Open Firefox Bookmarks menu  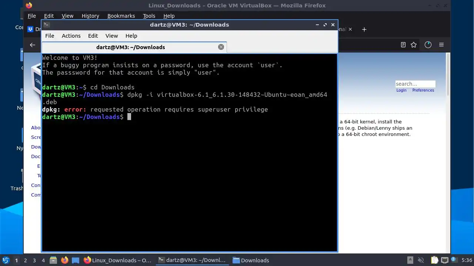click(x=121, y=16)
